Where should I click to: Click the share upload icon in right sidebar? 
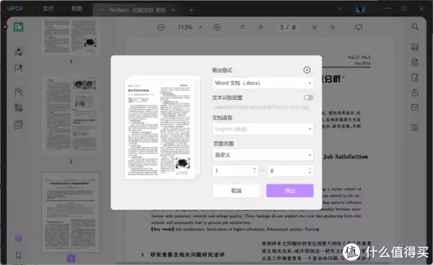click(x=415, y=93)
